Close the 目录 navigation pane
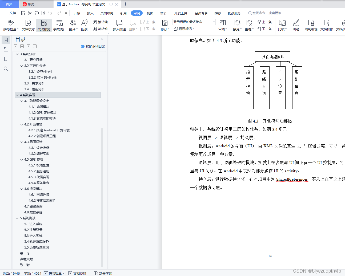The image size is (345, 276). pos(102,39)
